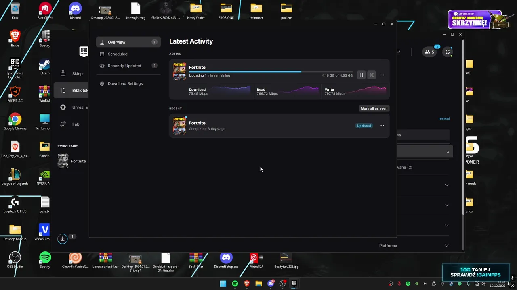Open pociete folder on desktop
Viewport: 517px width, 290px height.
click(286, 11)
